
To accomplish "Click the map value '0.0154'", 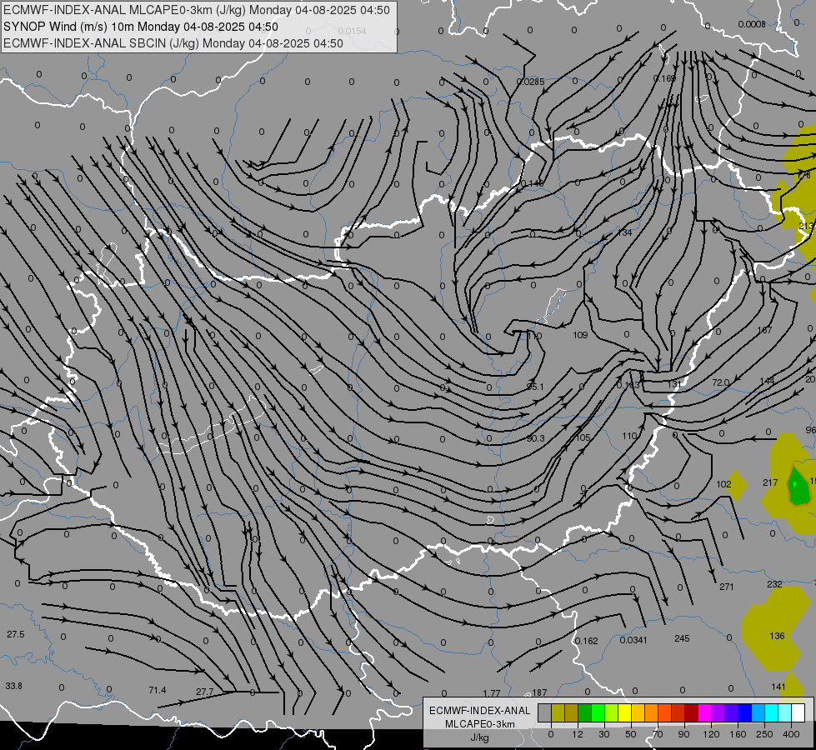I will 352,31.
